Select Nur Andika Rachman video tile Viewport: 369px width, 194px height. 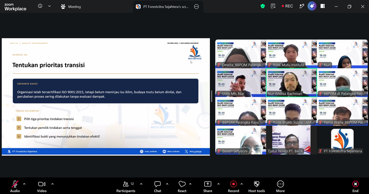291,83
